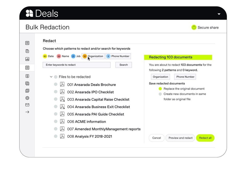The width and height of the screenshot is (249, 177).
Task: Open the clipboard documents sidebar icon
Action: point(27,51)
